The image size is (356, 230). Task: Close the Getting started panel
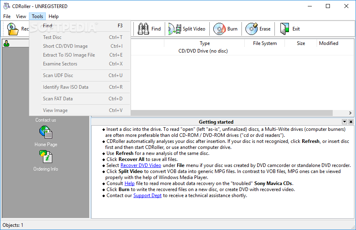(351, 122)
